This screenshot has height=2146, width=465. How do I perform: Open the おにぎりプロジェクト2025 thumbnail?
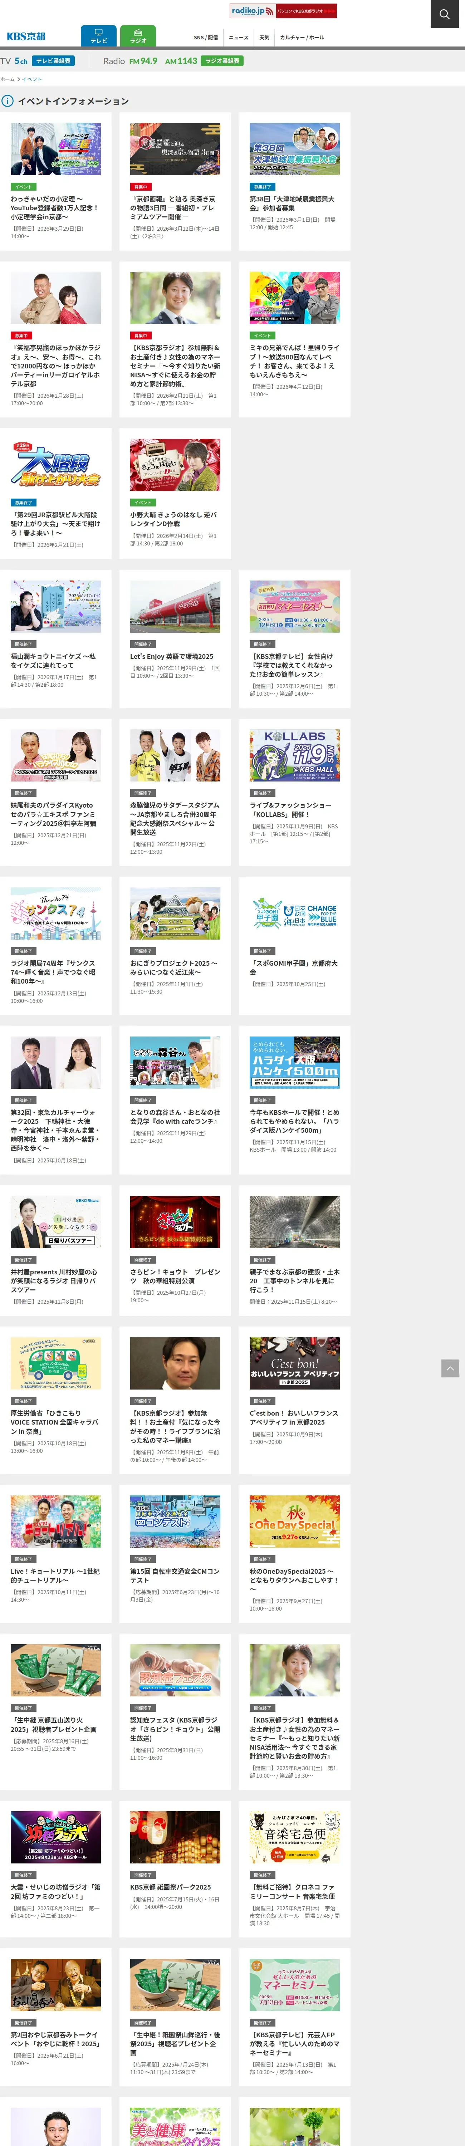point(175,913)
